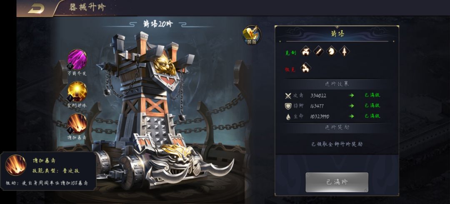Tap the ballista cart icon beside 克制
Image resolution: width=450 pixels, height=204 pixels.
click(306, 52)
